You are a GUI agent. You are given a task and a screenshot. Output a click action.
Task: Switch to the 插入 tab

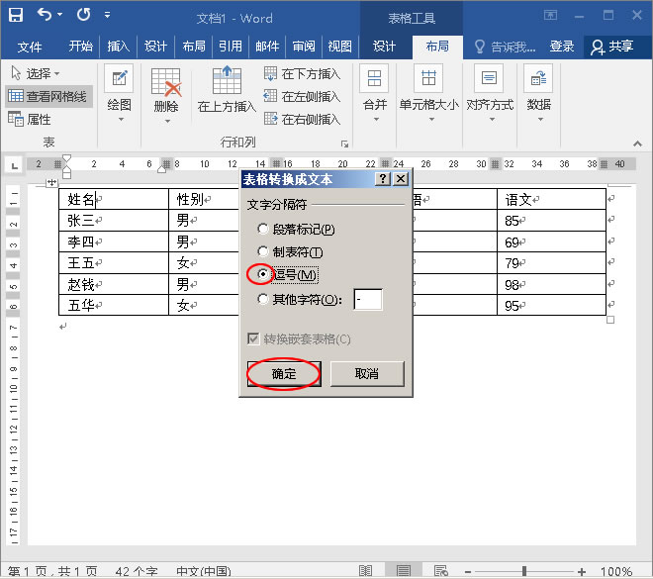[x=119, y=47]
